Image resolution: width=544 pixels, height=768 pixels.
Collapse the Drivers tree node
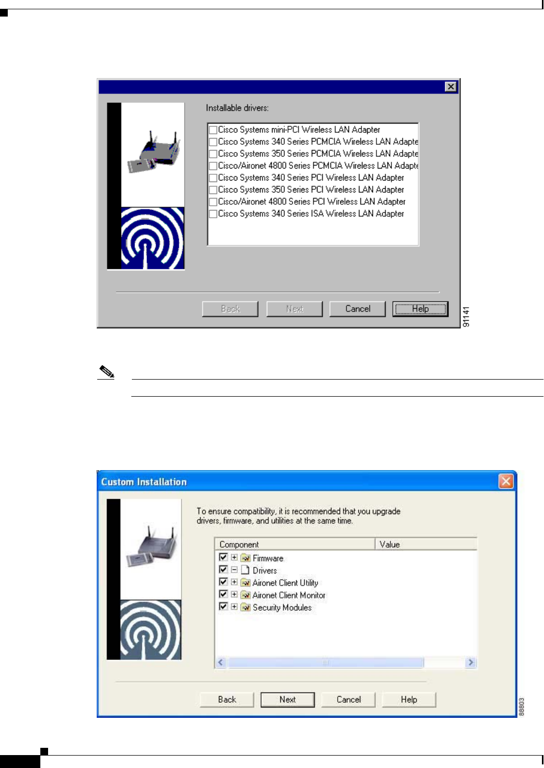pyautogui.click(x=234, y=570)
